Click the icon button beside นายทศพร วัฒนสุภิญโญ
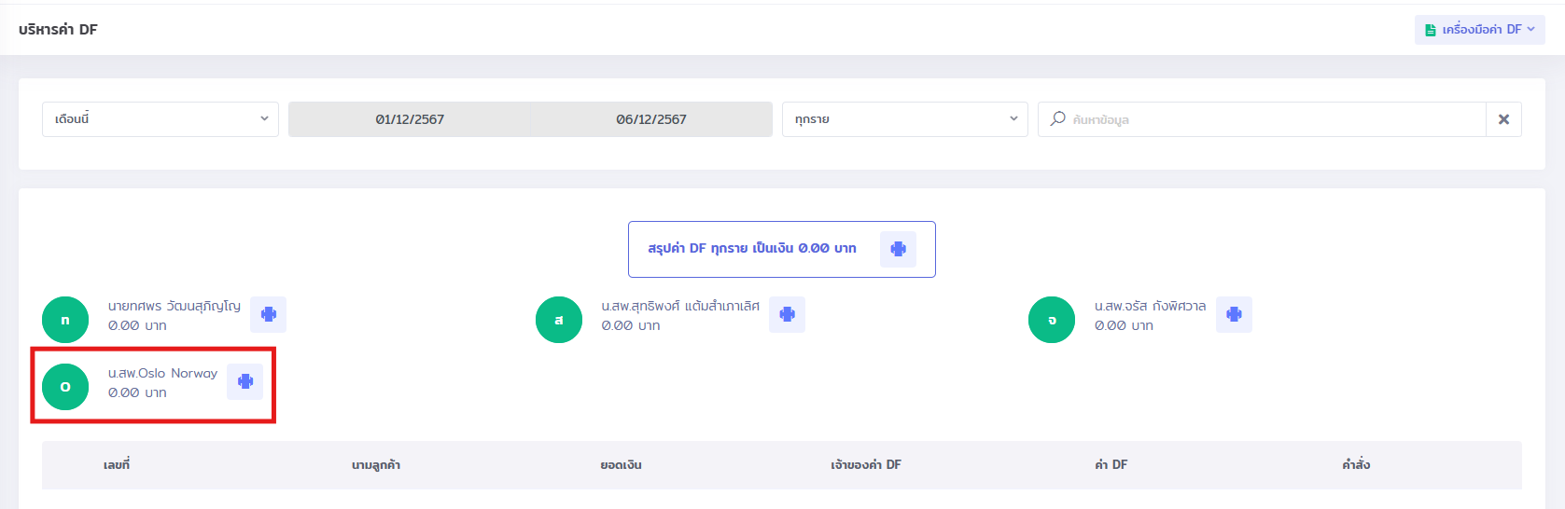 coord(268,315)
